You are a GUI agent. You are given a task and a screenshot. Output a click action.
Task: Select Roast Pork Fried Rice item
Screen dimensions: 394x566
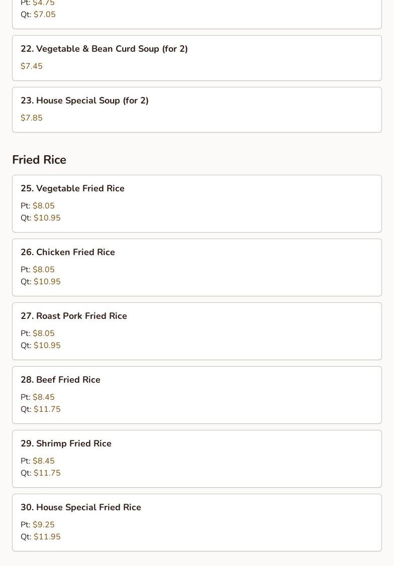(x=73, y=316)
